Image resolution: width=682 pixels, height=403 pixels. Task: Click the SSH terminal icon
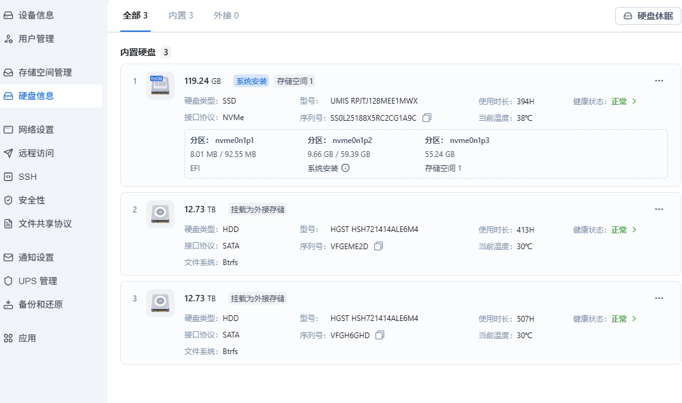click(x=8, y=177)
